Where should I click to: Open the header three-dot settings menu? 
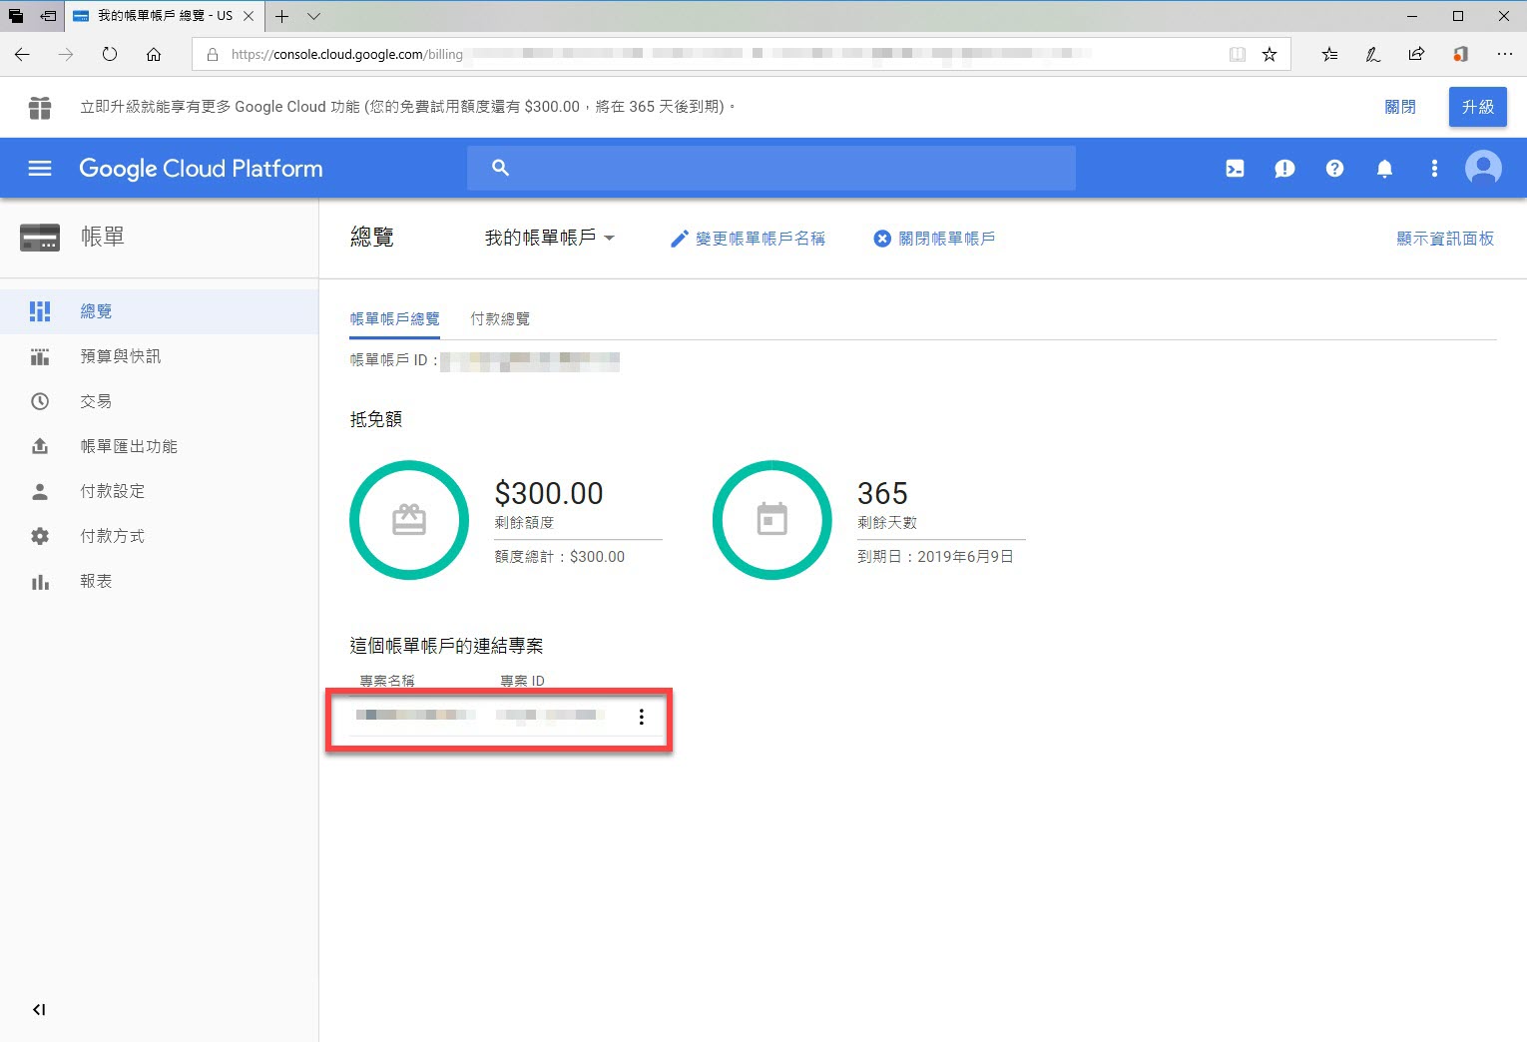[x=1434, y=169]
